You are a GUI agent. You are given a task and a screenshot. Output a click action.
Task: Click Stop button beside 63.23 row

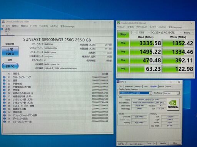click(123, 69)
